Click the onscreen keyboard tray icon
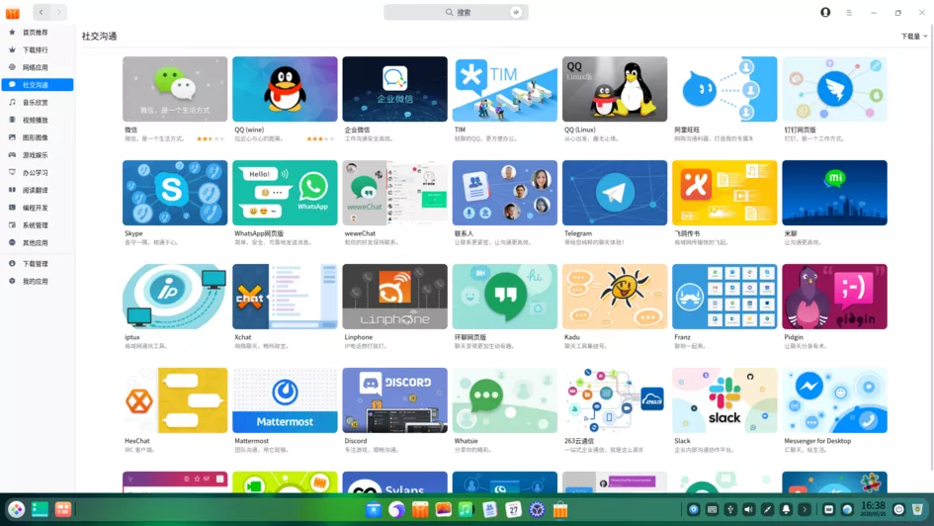This screenshot has width=934, height=526. coord(712,509)
